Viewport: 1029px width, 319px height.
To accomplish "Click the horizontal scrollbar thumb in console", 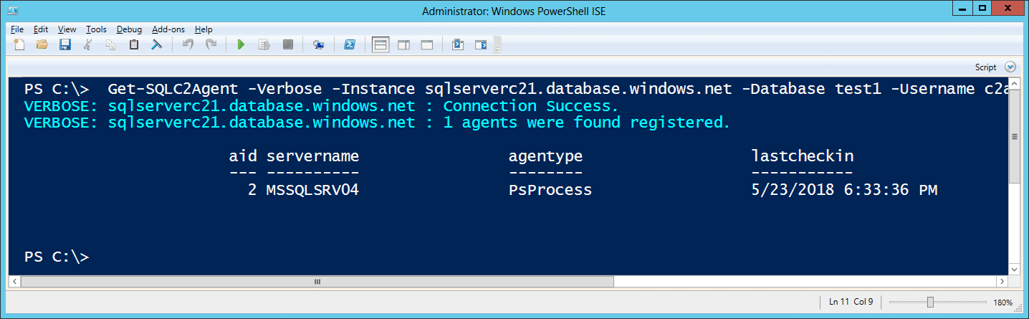I will (317, 282).
